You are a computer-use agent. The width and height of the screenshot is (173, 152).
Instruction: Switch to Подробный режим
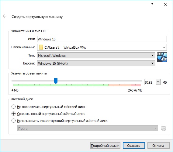[x=105, y=146]
